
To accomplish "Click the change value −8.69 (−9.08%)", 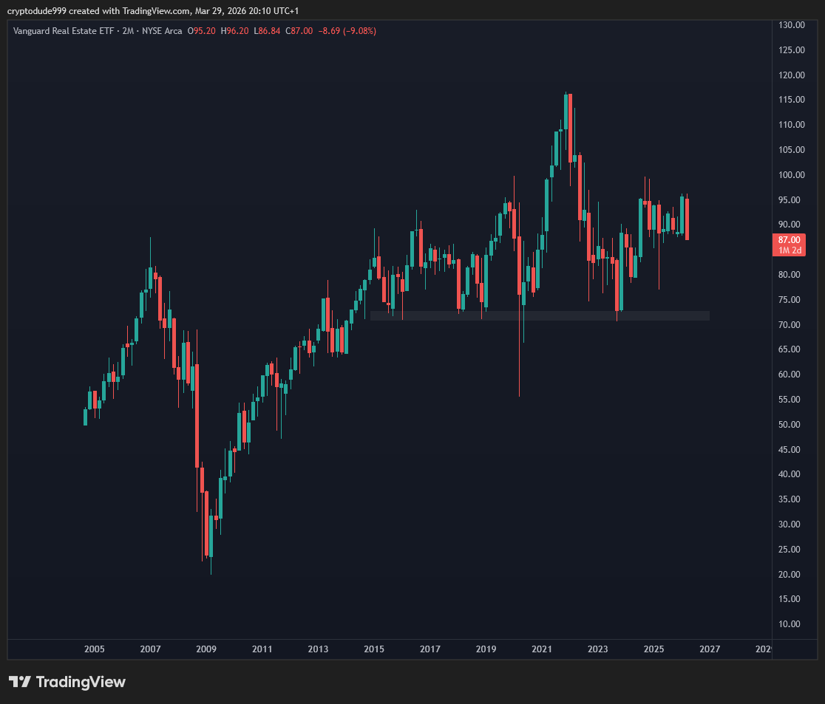I will click(x=347, y=31).
